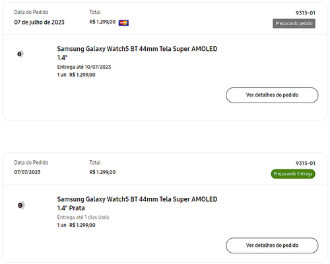Click the 'Entrega até 10/07/2023' delivery text
The image size is (330, 264).
click(84, 67)
